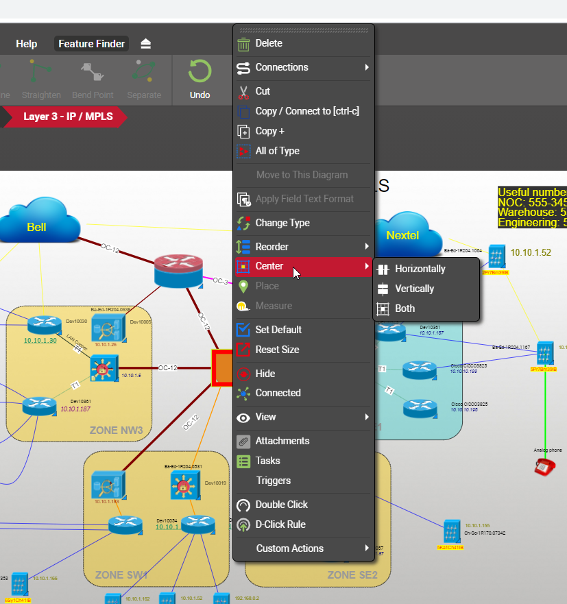Click the Undo toolbar icon
The height and width of the screenshot is (604, 567).
point(200,73)
